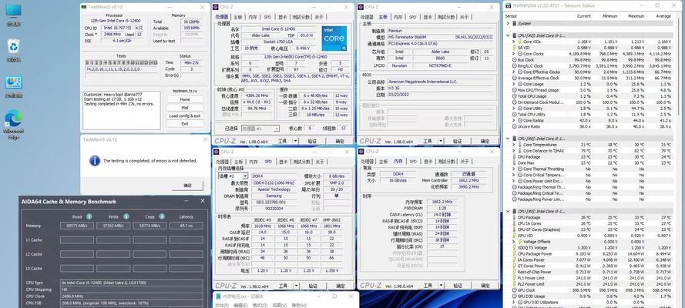This screenshot has height=308, width=685.
Task: Select the Control Panel desktop icon
Action: [14, 82]
